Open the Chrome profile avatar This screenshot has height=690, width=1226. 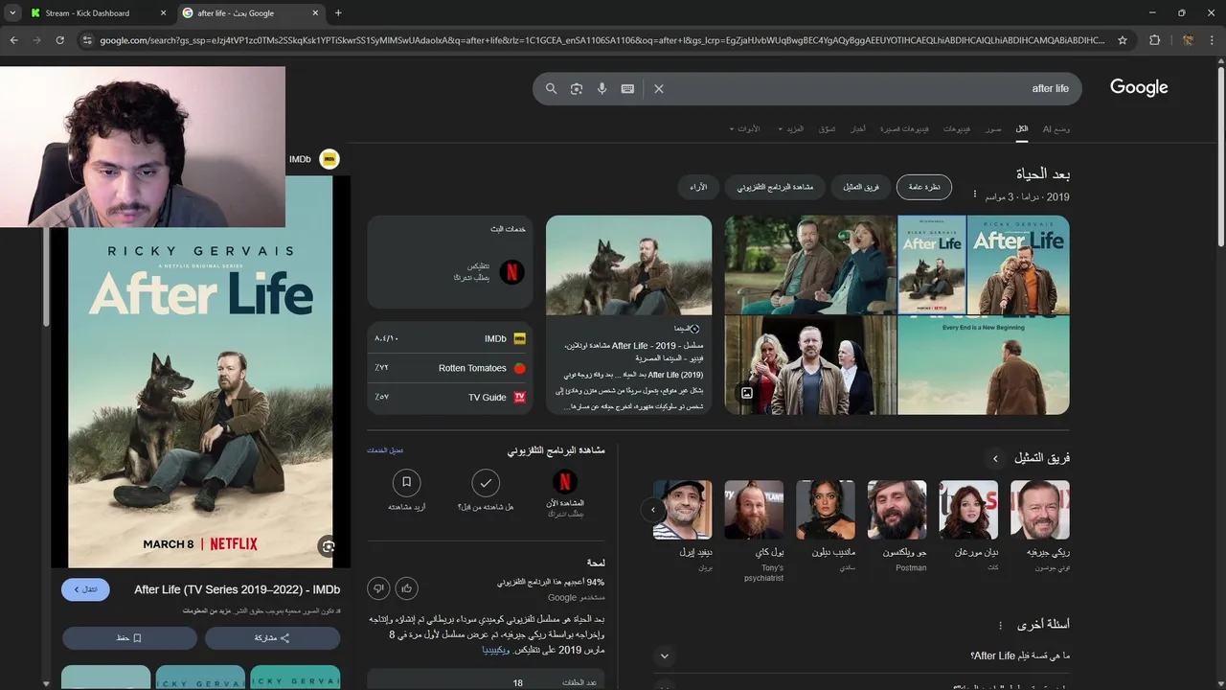(1188, 40)
